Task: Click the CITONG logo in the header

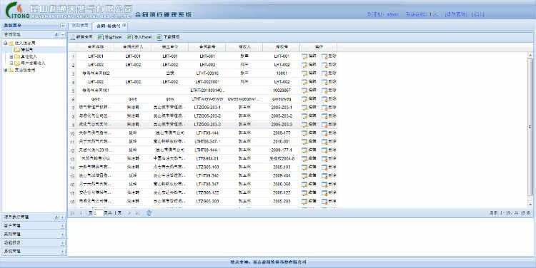Action: tap(17, 10)
